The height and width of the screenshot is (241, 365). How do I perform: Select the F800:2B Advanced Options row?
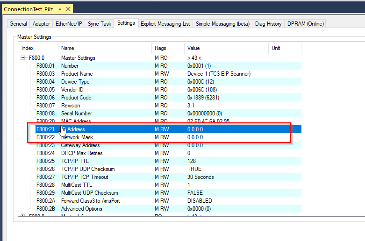tap(160, 209)
